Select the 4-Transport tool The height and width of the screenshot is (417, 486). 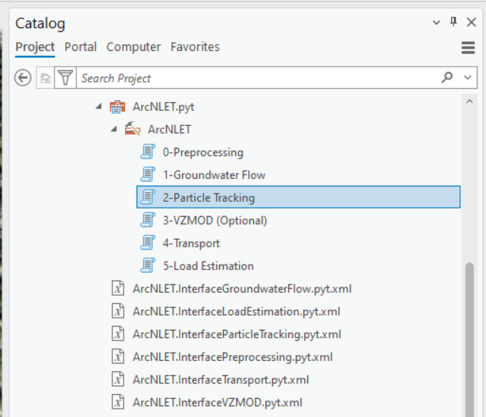pos(191,243)
